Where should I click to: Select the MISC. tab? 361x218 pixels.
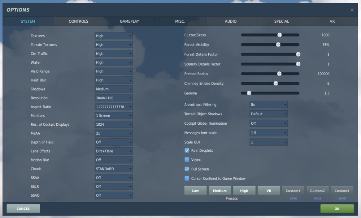click(180, 21)
